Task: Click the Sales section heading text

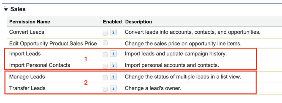Action: point(18,9)
